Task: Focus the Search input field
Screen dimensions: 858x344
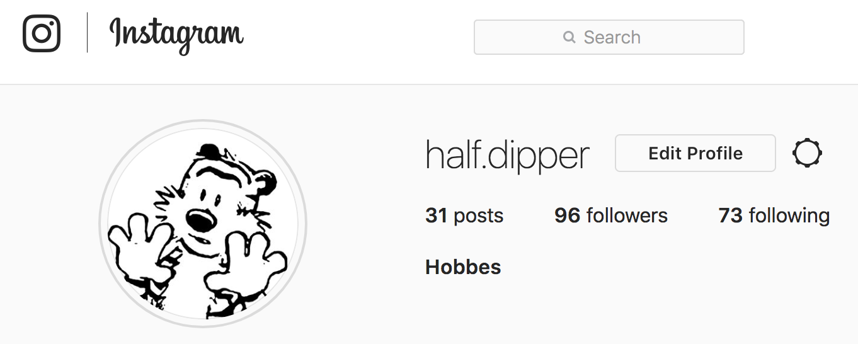Action: [x=609, y=37]
